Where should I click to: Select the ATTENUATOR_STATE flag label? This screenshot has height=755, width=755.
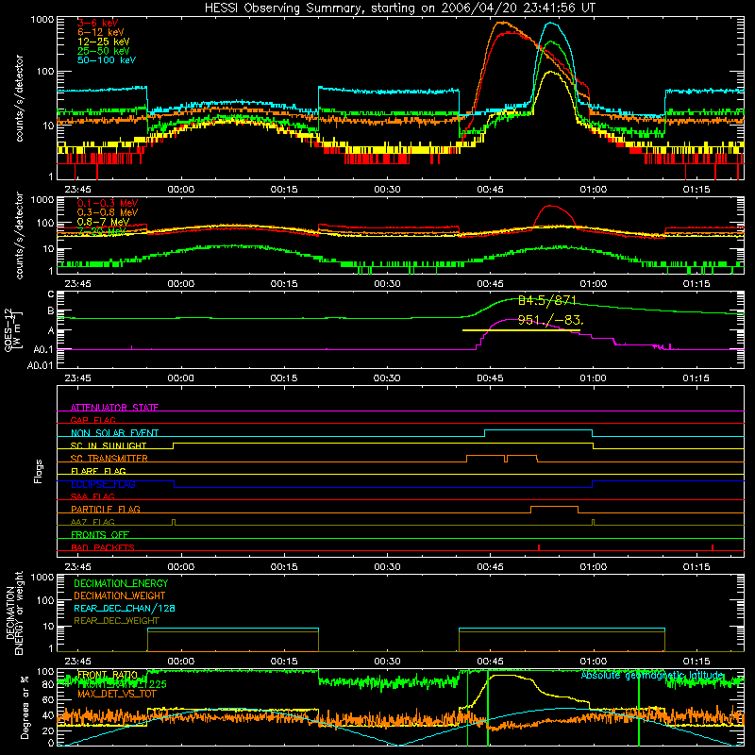[x=114, y=408]
